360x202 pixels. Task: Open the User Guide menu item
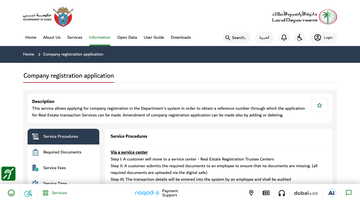coord(154,38)
